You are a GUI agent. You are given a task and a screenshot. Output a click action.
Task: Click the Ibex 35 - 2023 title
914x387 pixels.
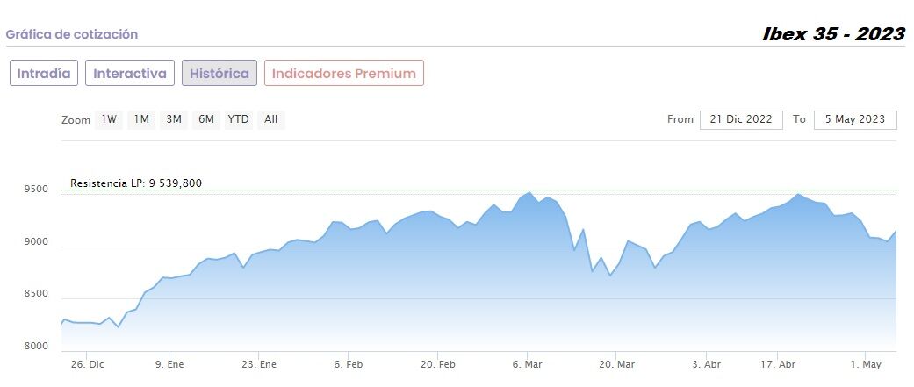[x=833, y=34]
